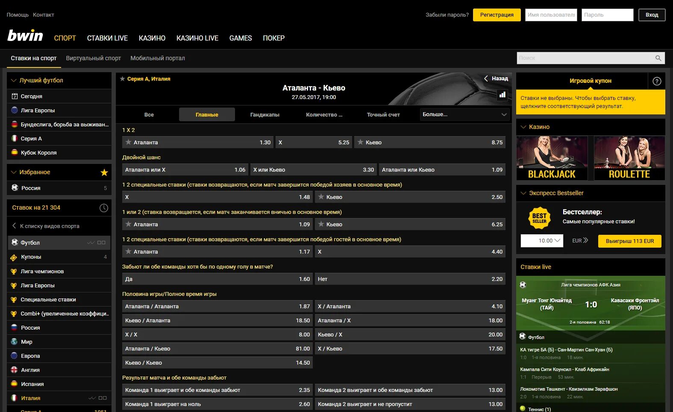The height and width of the screenshot is (412, 673).
Task: Click the Регистрация button
Action: point(497,15)
